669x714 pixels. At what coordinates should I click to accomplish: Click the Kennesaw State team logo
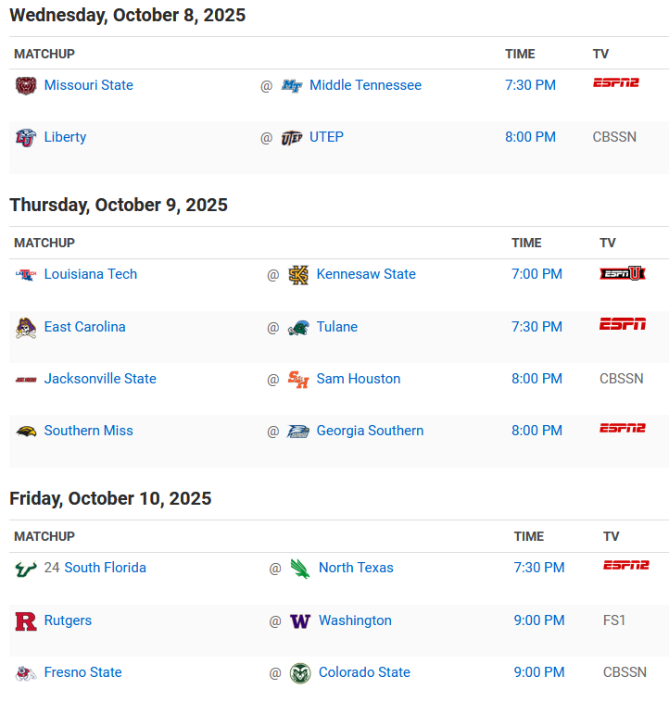298,274
